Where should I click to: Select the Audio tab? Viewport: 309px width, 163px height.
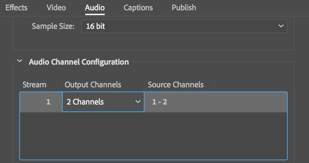95,7
